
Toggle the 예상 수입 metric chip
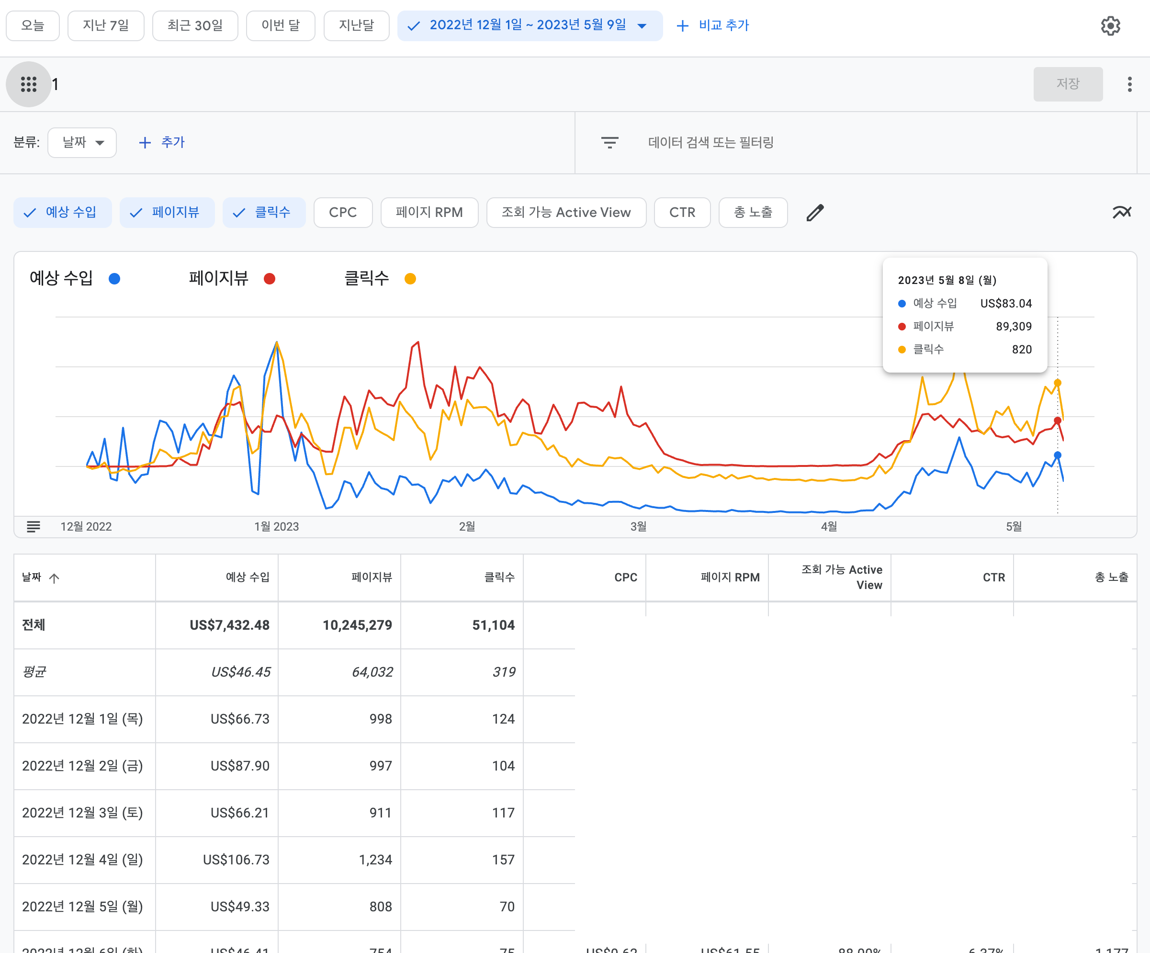[62, 213]
